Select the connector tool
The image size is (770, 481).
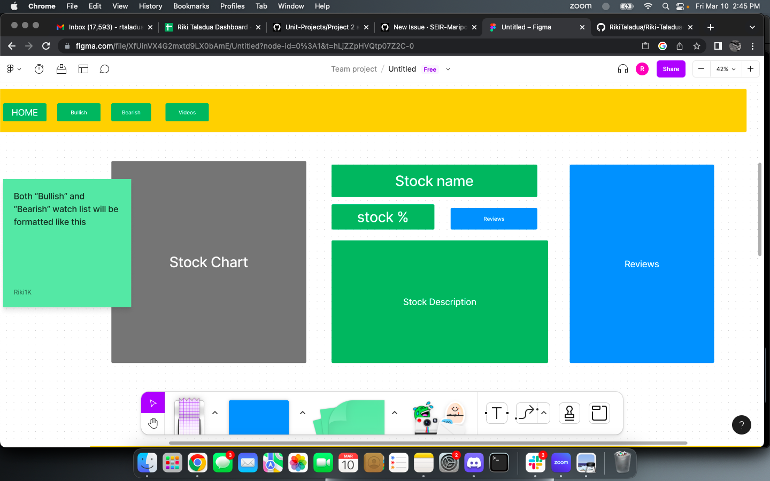pyautogui.click(x=526, y=413)
